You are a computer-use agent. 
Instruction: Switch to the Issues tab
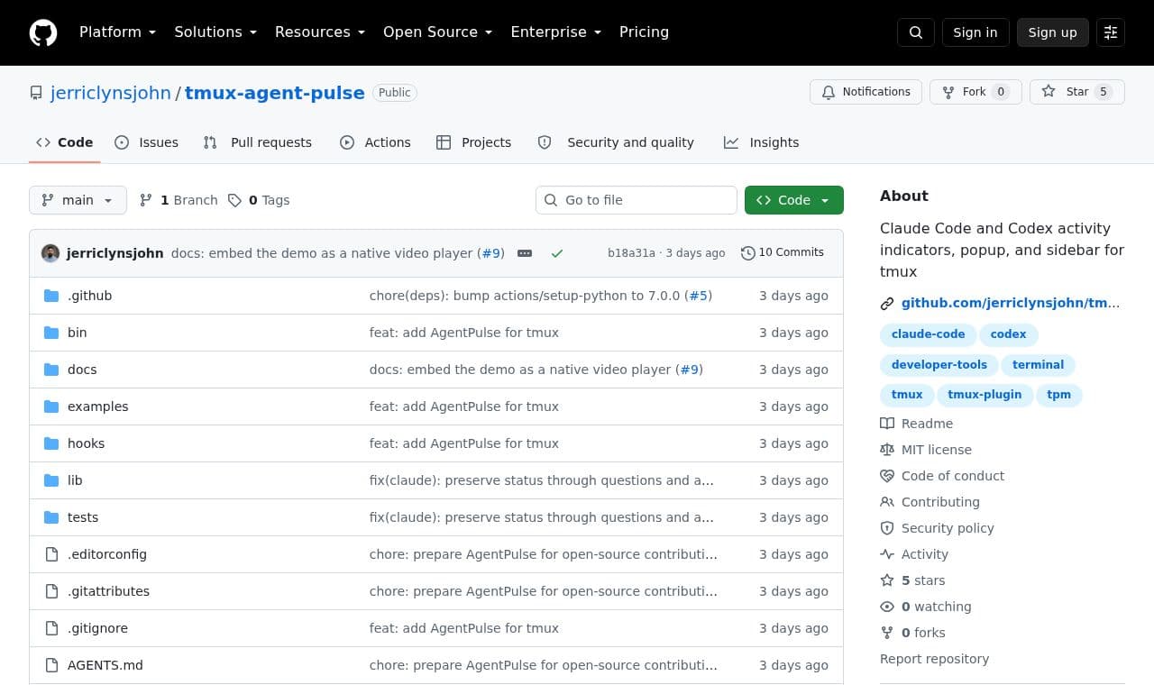coord(147,142)
